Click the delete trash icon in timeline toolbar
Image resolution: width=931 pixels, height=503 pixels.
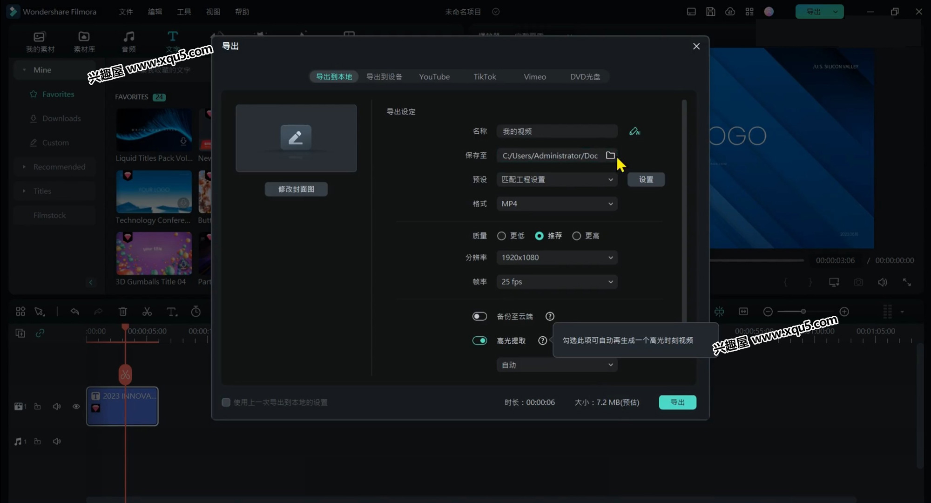click(x=123, y=312)
